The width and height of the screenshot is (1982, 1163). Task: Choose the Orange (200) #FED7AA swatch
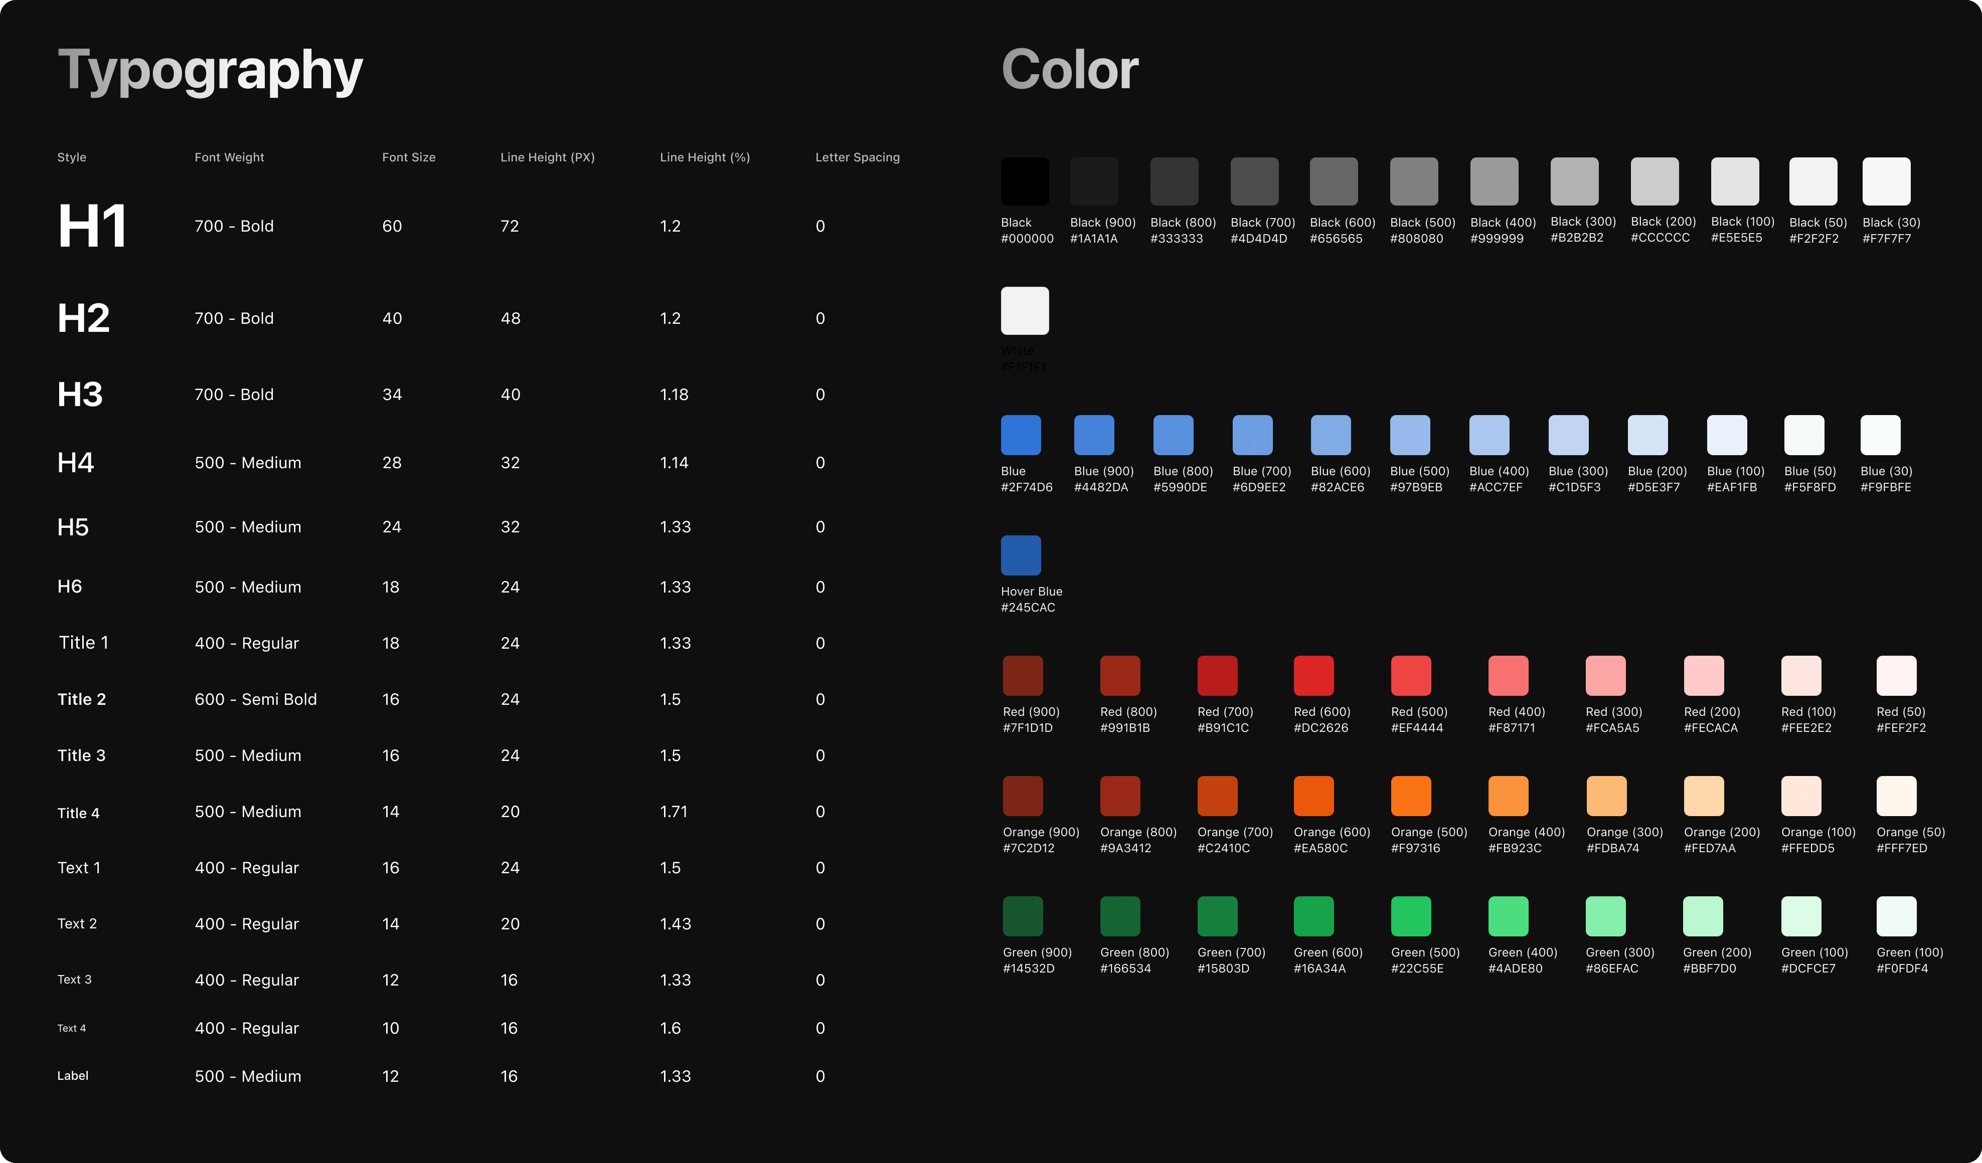pos(1704,796)
